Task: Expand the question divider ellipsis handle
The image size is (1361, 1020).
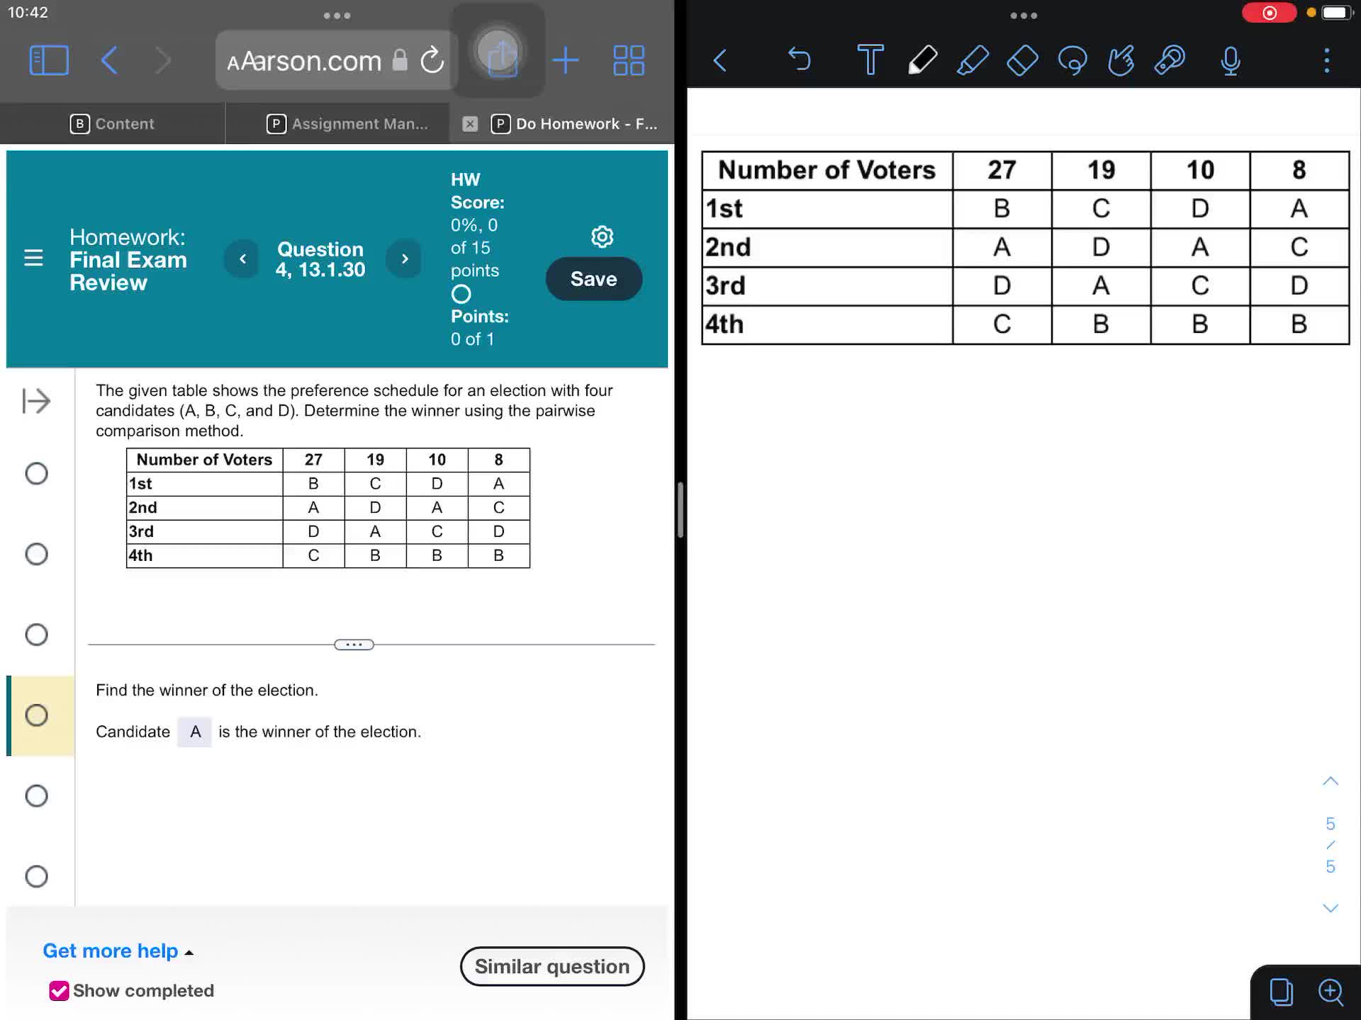Action: tap(354, 645)
